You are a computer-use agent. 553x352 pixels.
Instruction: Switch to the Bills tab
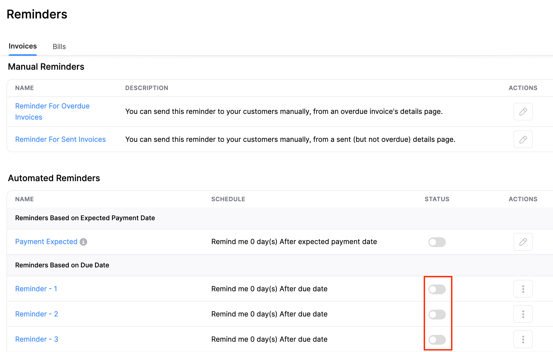[x=59, y=46]
